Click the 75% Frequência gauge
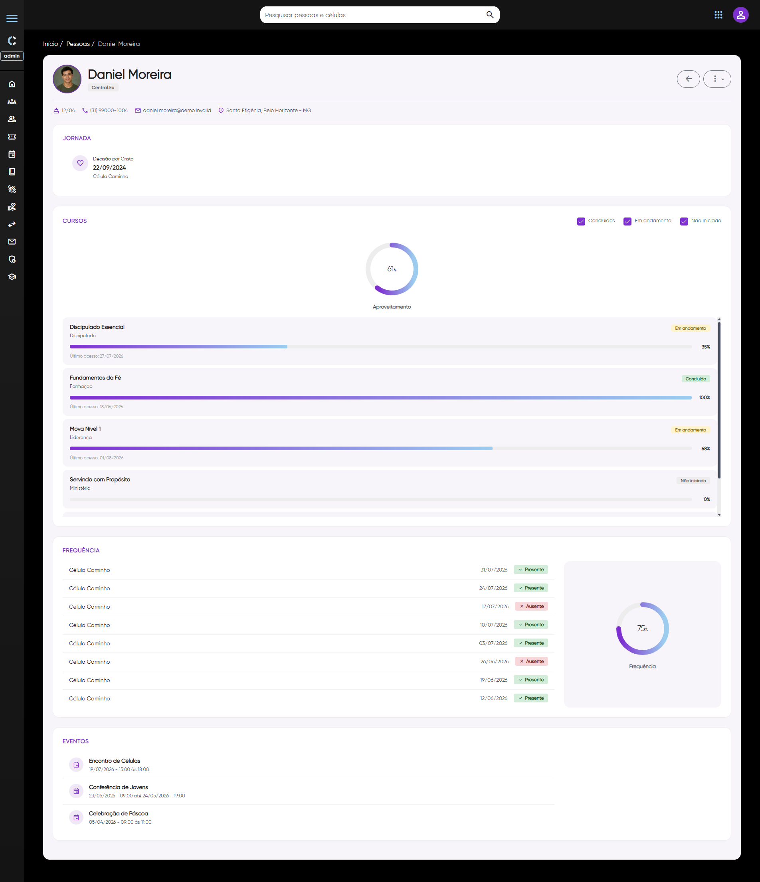This screenshot has width=760, height=882. 643,628
